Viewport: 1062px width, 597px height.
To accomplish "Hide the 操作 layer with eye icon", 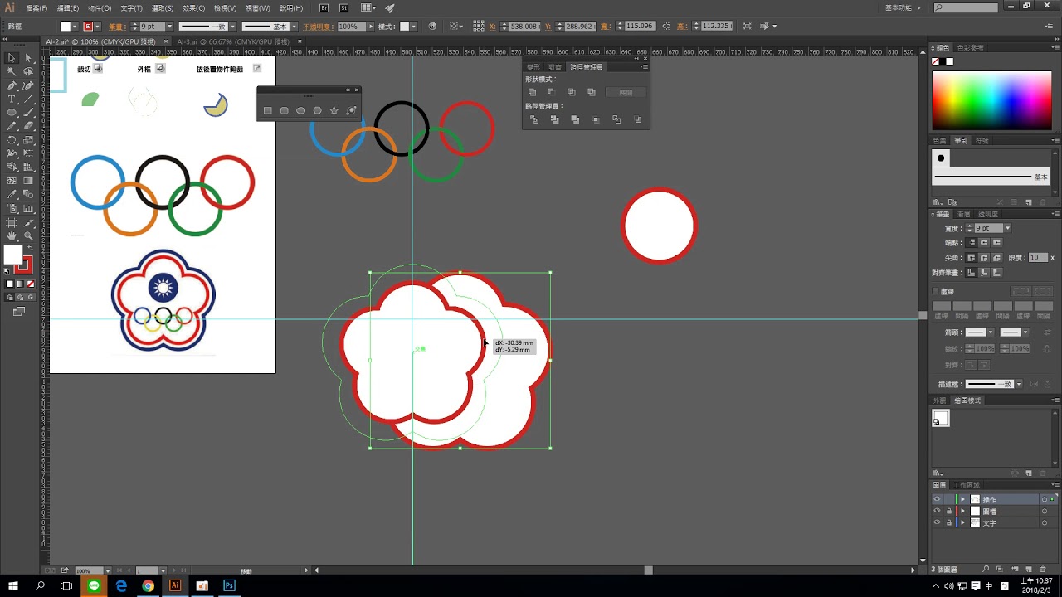I will pos(937,499).
